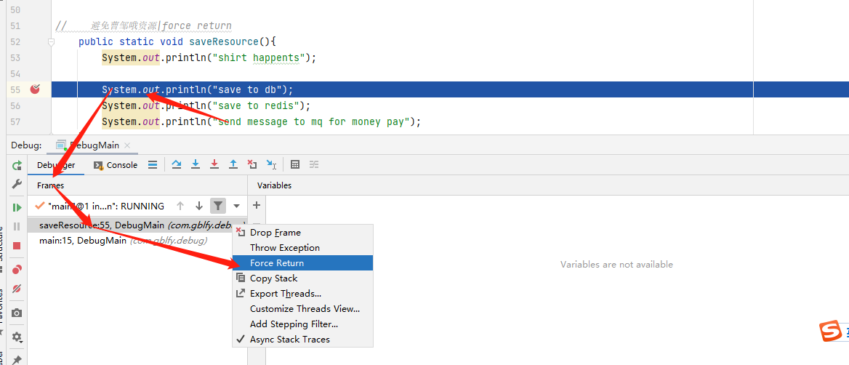Screen dimensions: 849x365
Task: Choose Drop Frame from context menu
Action: coord(302,233)
